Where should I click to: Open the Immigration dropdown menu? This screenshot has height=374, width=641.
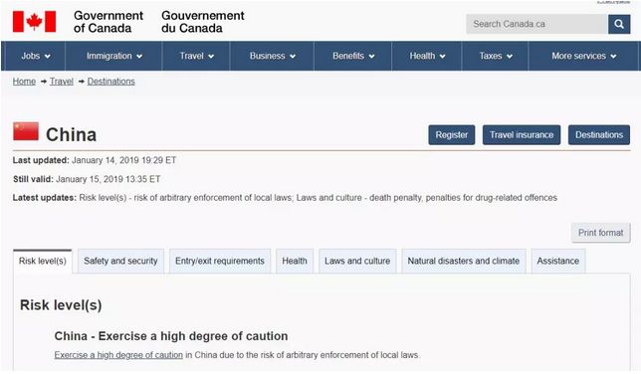[114, 56]
